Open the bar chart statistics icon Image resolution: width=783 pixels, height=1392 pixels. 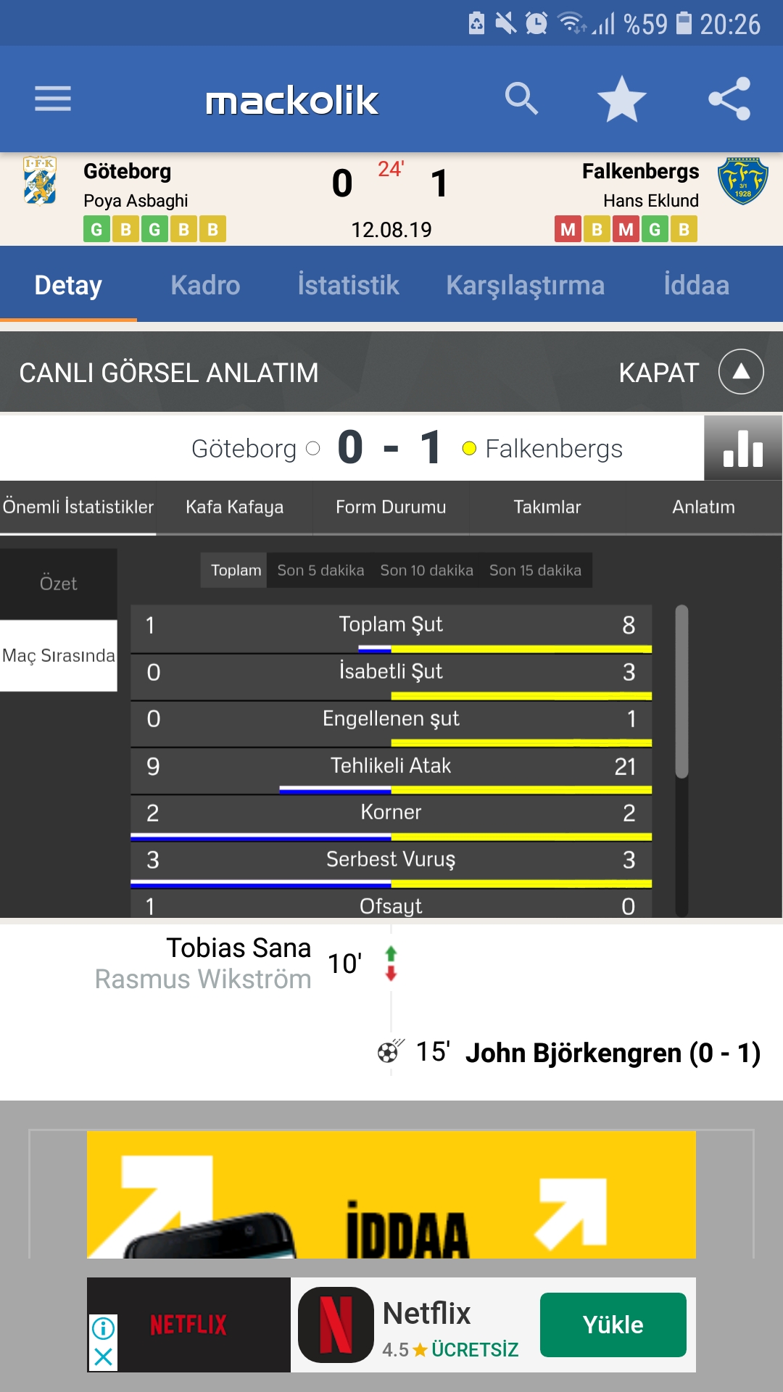point(743,448)
